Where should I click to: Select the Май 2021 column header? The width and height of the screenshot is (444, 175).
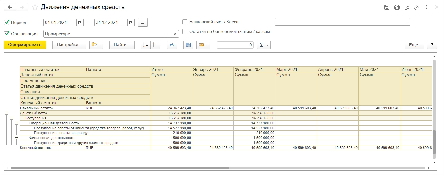[379, 69]
